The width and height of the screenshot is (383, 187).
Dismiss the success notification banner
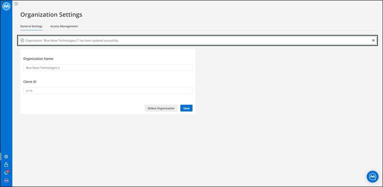click(373, 40)
